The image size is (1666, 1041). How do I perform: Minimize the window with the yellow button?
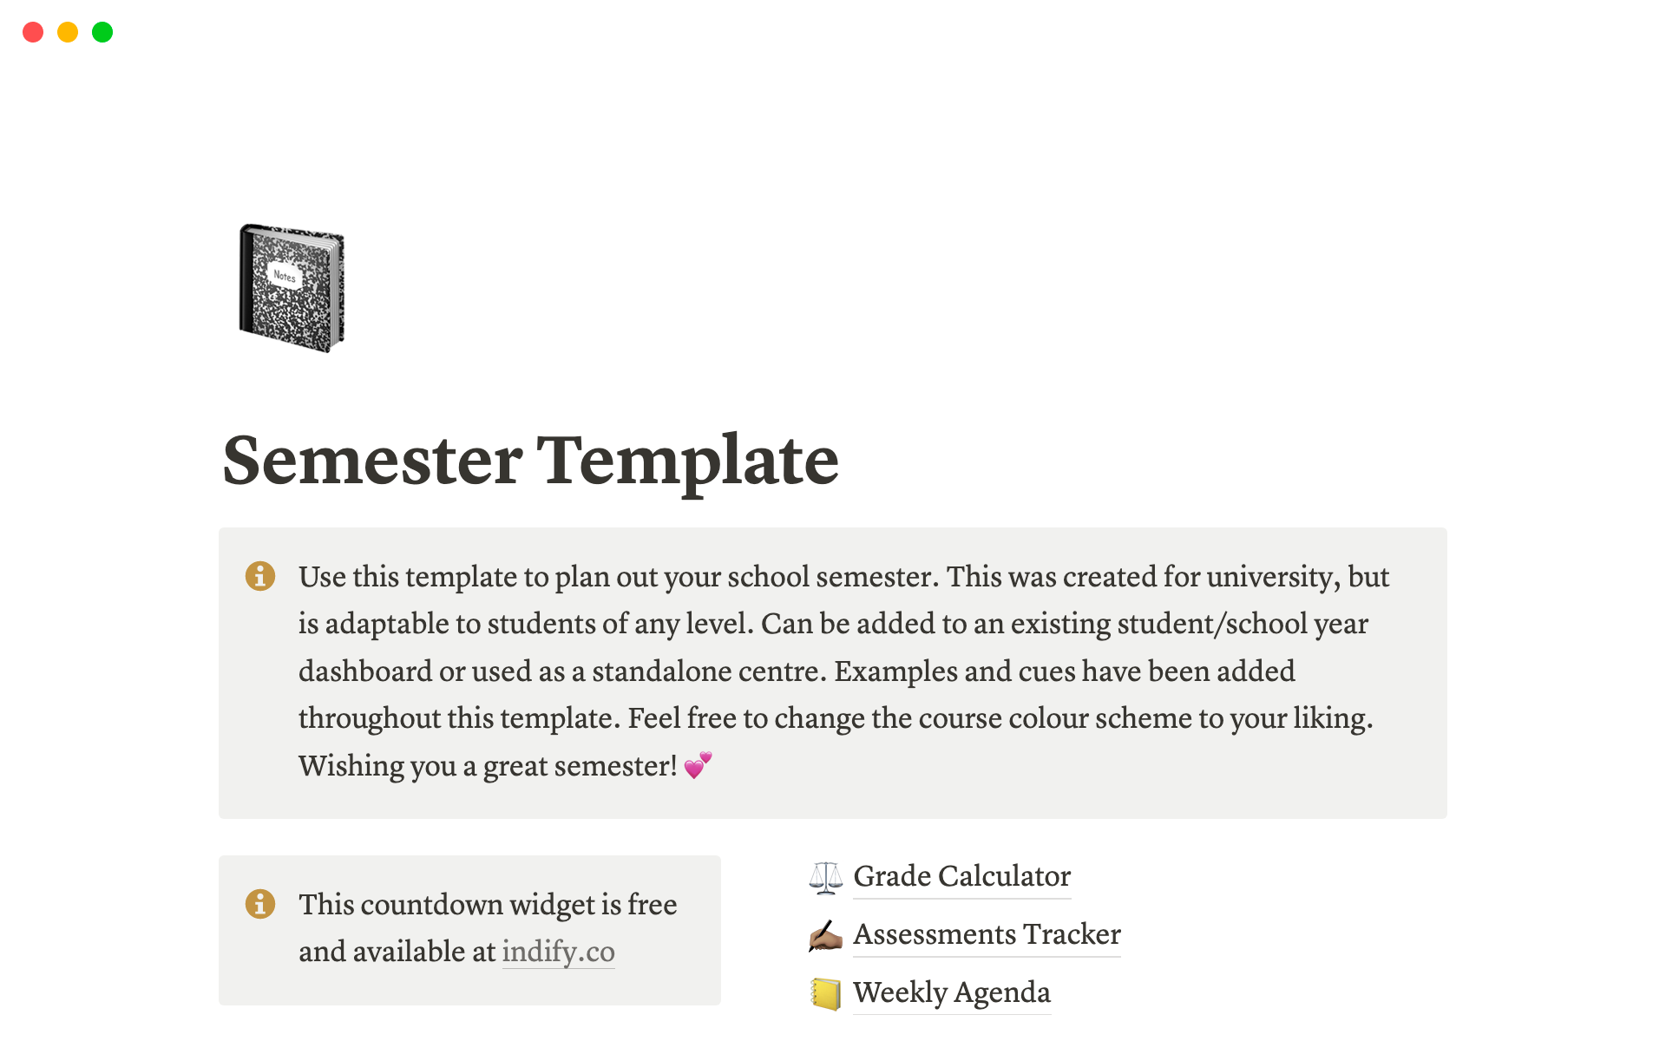tap(68, 32)
